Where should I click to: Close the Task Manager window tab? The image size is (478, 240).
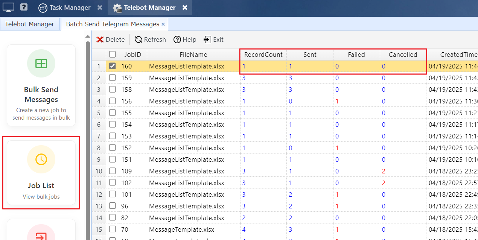(99, 8)
